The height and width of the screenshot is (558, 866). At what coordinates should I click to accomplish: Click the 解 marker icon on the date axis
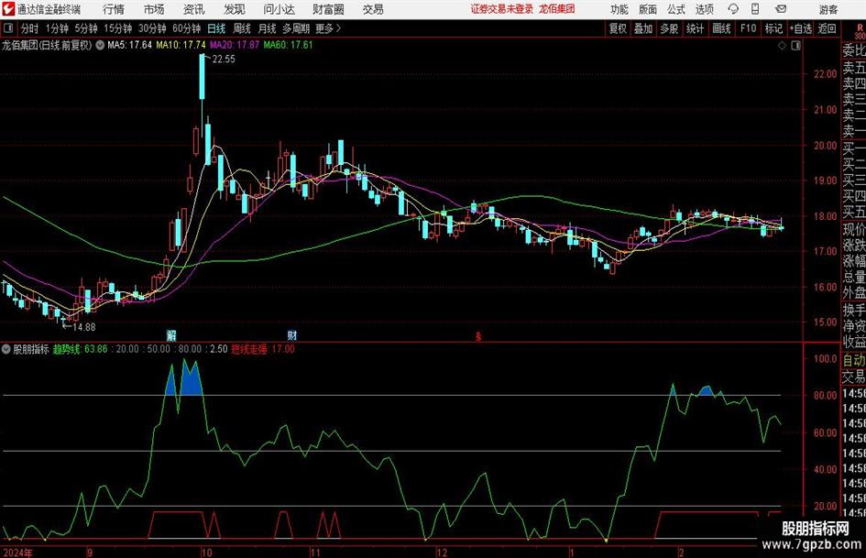pos(171,334)
